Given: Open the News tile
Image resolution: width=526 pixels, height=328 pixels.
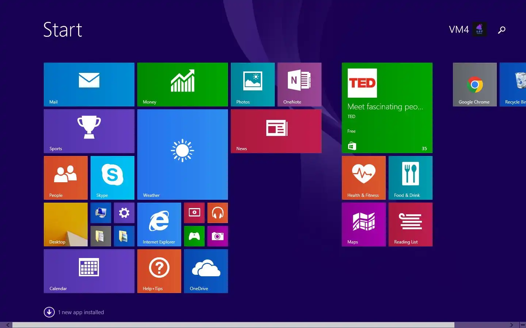Looking at the screenshot, I should click(x=276, y=131).
